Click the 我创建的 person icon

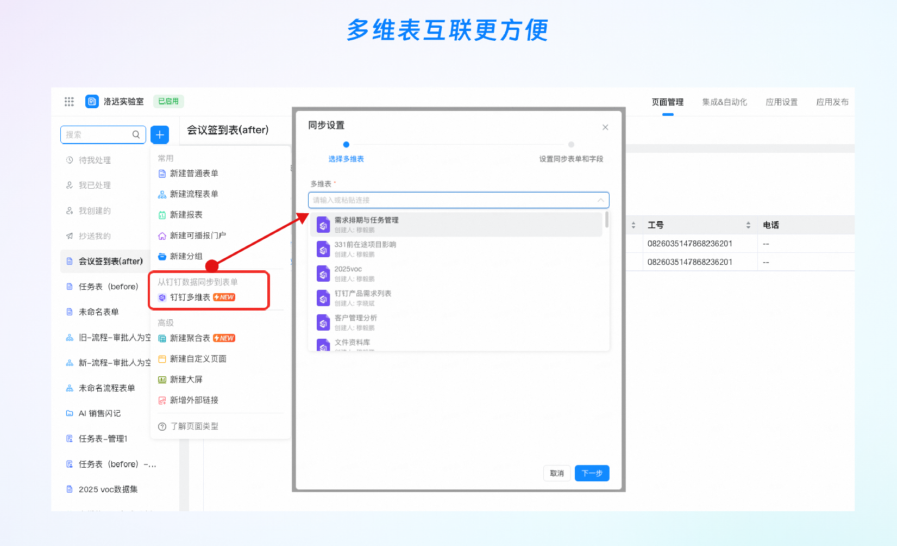[70, 210]
